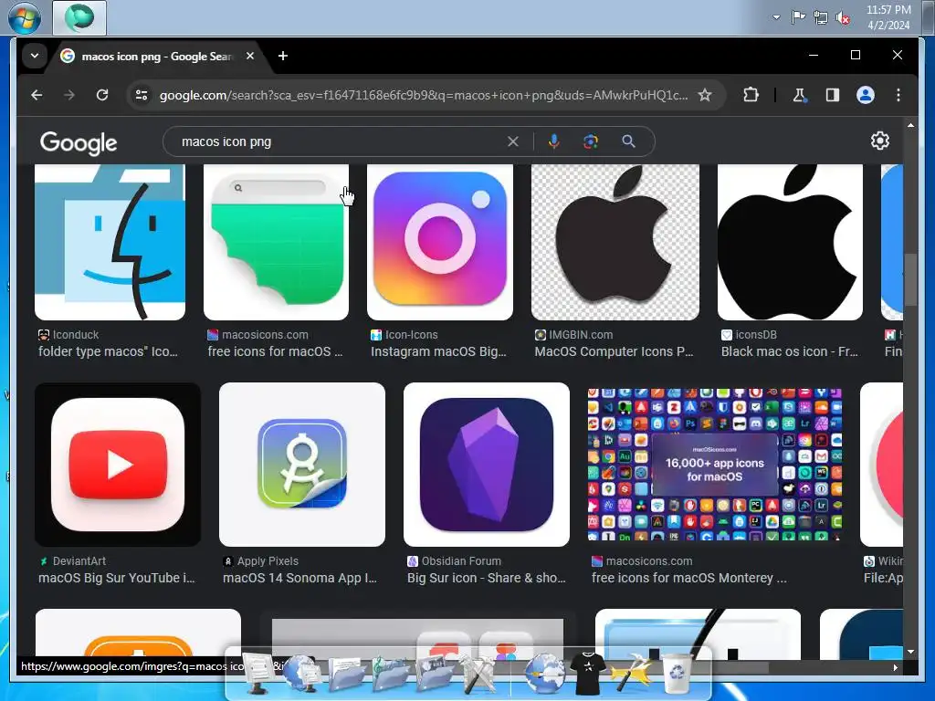
Task: Click the horizontal scrollbar right arrow
Action: 896,667
